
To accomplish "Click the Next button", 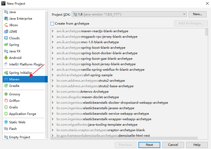I will pyautogui.click(x=149, y=145).
